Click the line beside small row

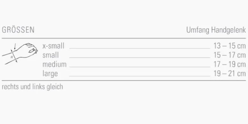tap(140, 58)
